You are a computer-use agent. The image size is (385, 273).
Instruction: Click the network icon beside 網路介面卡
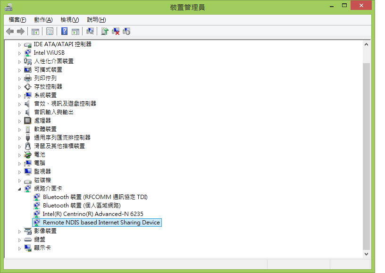coord(28,189)
